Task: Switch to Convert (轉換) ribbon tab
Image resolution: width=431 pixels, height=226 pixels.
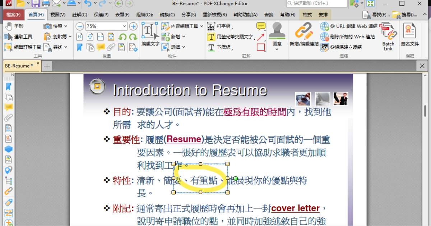Action: pyautogui.click(x=167, y=15)
